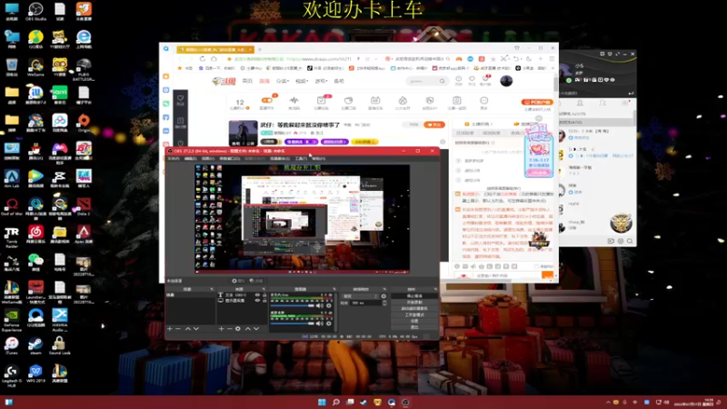Open scene transition properties gear
This screenshot has height=409, width=727.
click(x=383, y=296)
